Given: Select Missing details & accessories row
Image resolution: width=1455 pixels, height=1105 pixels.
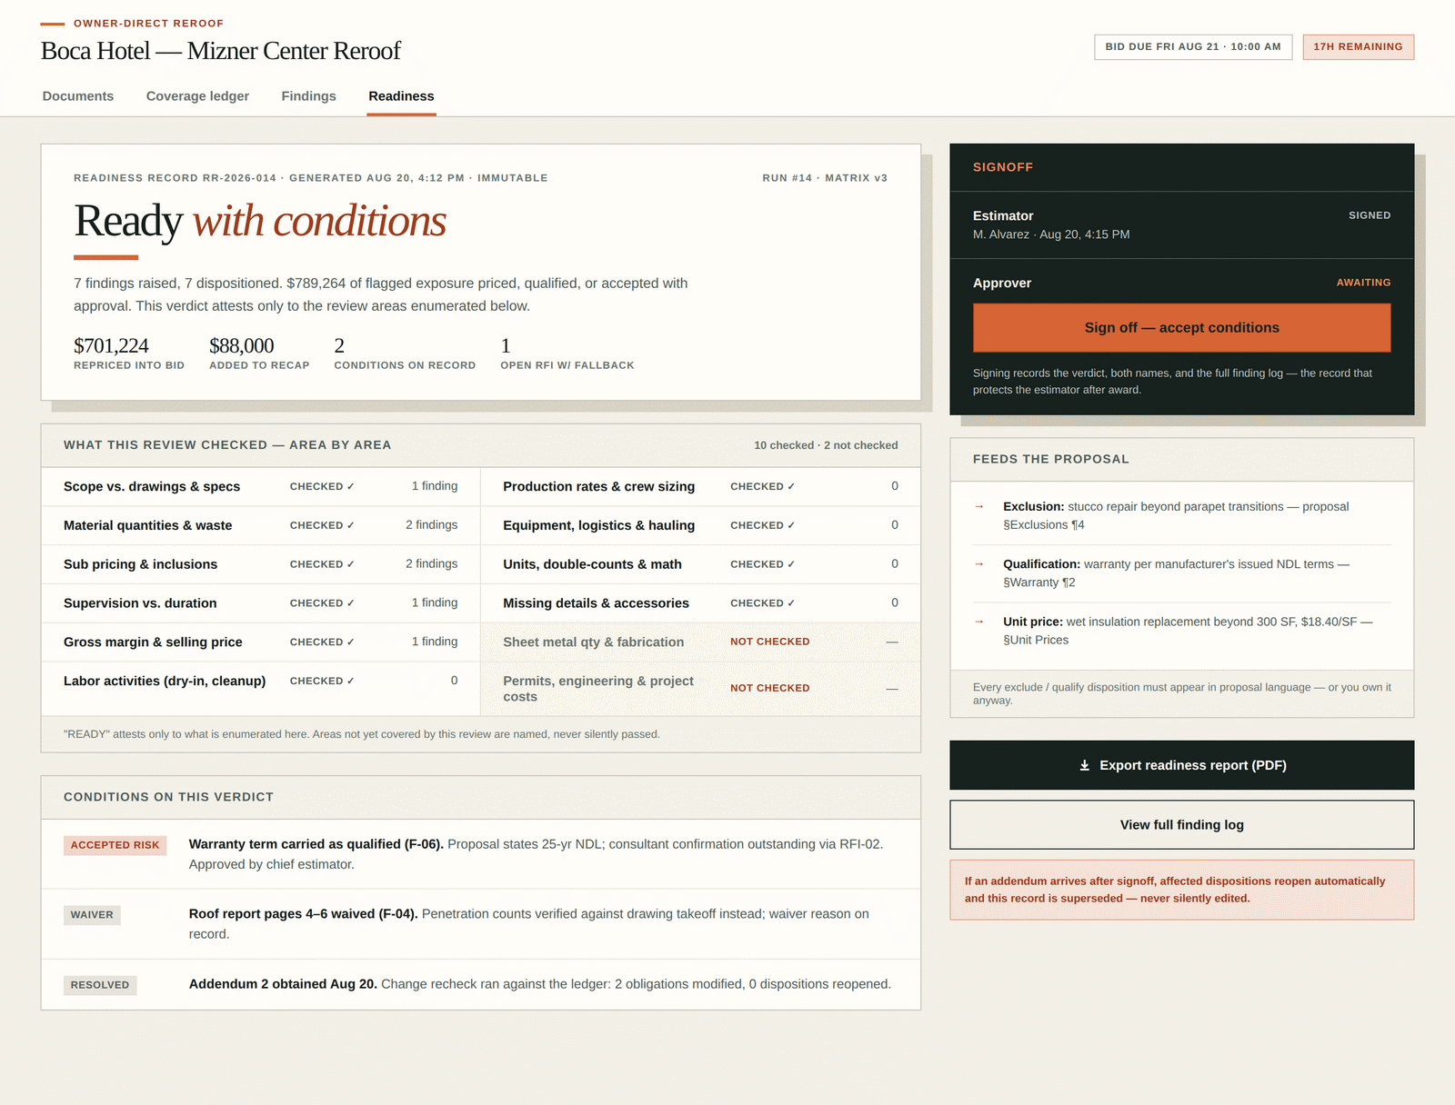Looking at the screenshot, I should click(700, 603).
